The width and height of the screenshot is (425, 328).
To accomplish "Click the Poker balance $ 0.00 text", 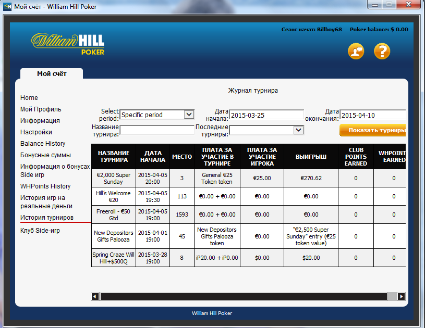I will 379,29.
